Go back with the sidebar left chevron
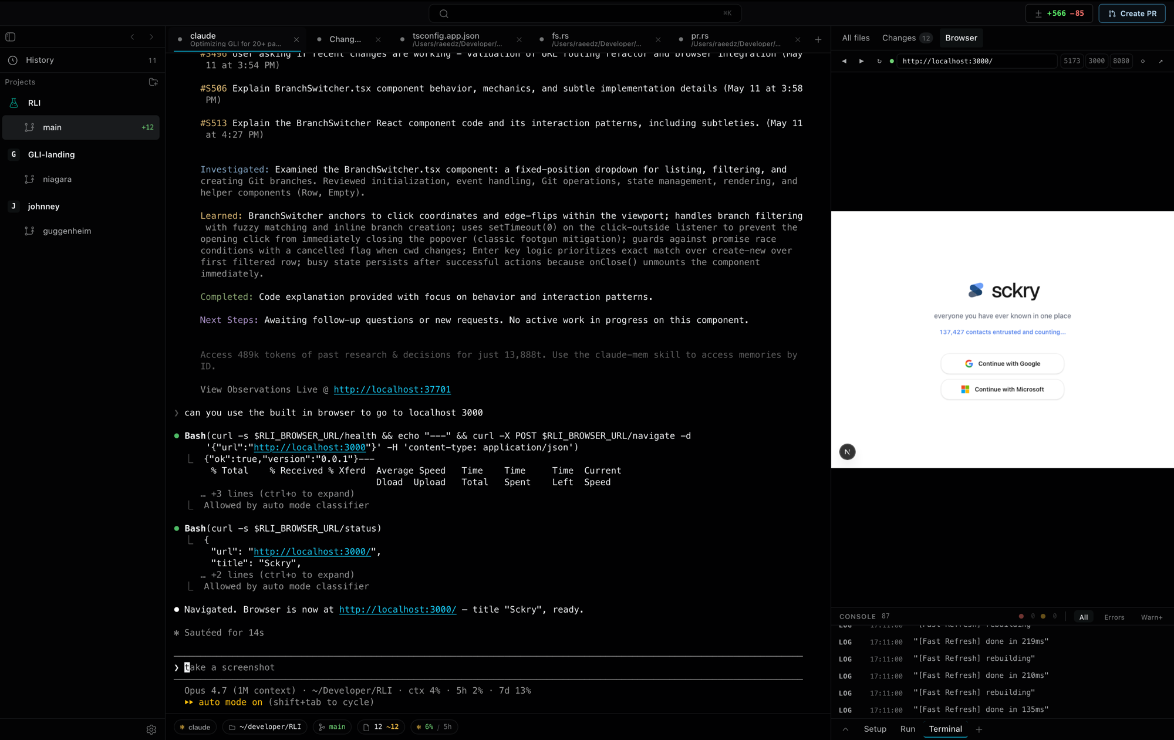Screen dimensions: 1174x740 click(133, 37)
